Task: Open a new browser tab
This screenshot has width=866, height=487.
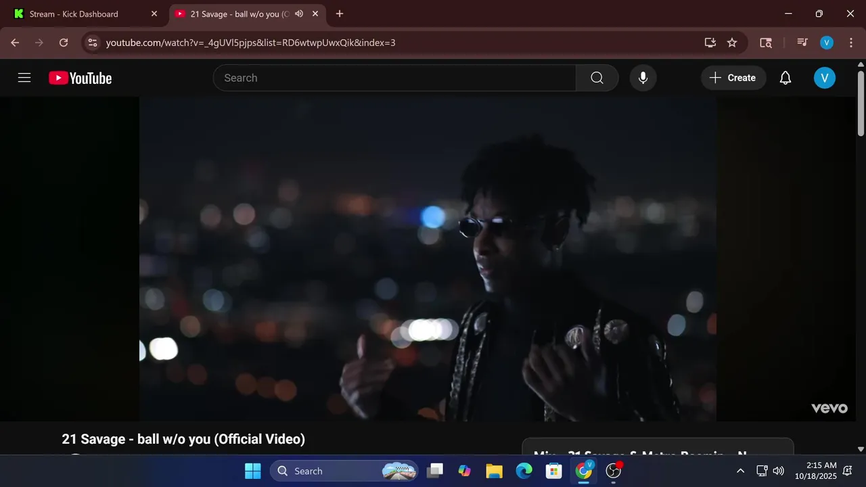Action: click(x=340, y=14)
